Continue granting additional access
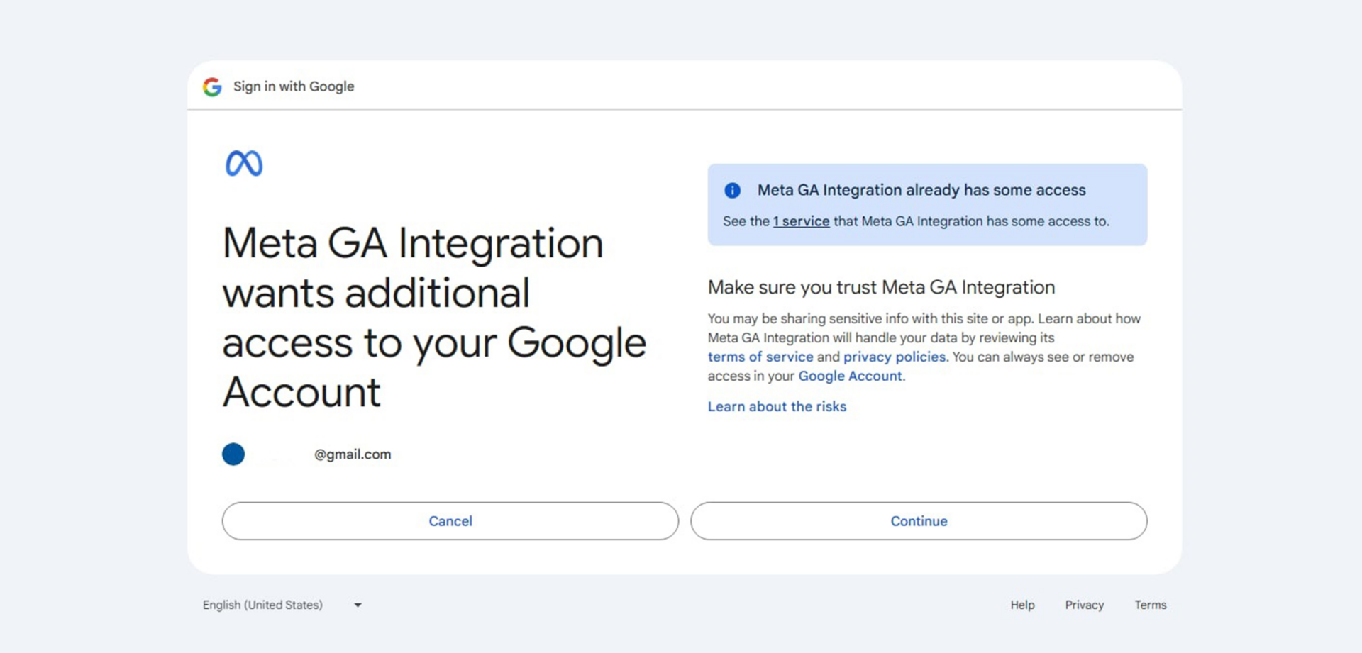 coord(919,521)
